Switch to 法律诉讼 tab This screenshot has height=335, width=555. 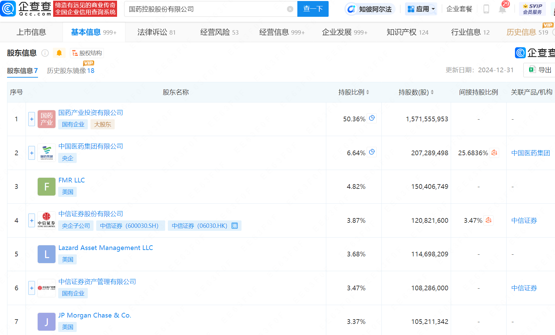pyautogui.click(x=156, y=32)
